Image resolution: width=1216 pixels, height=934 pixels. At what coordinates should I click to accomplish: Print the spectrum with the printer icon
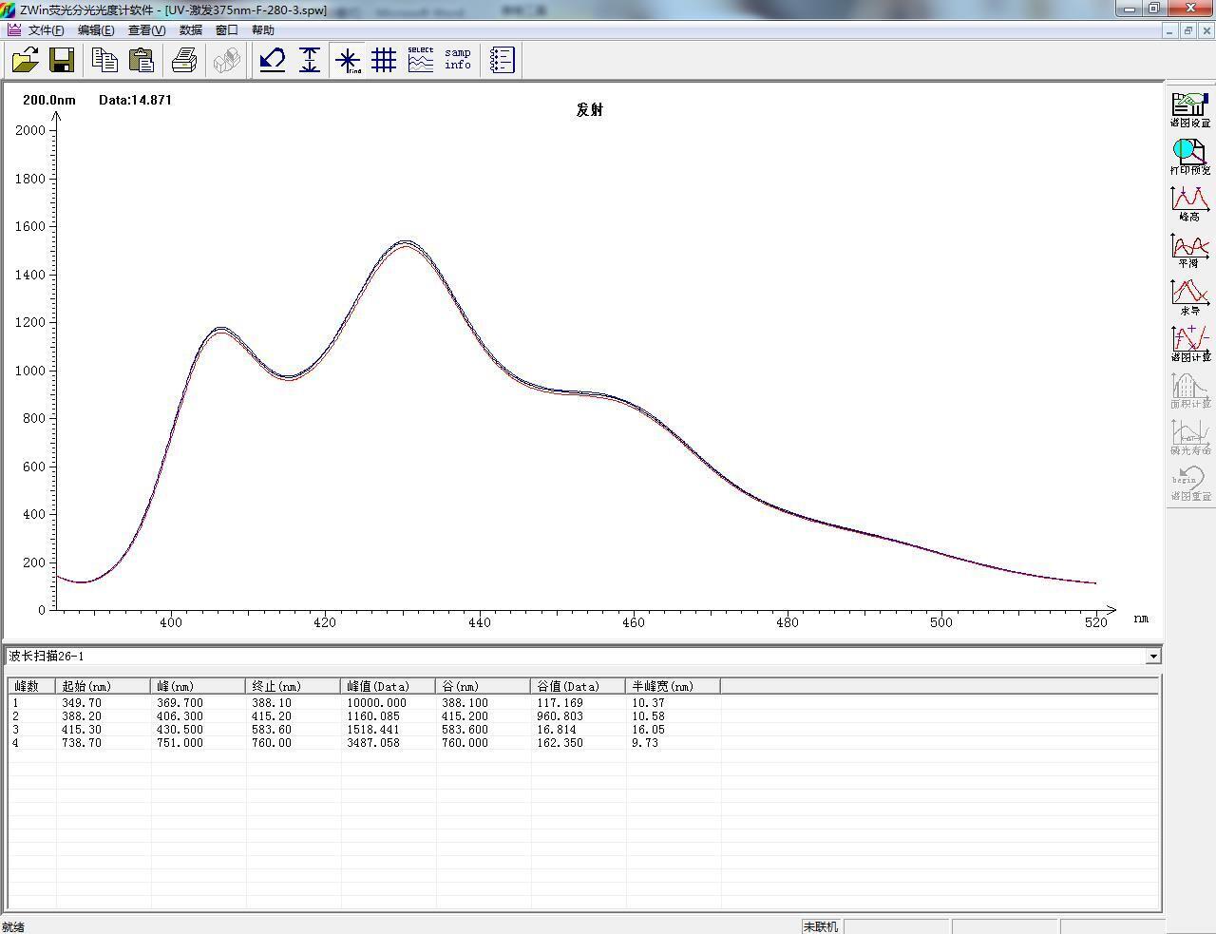click(x=184, y=61)
